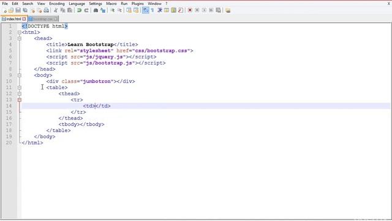Click the Print toolbar icon

[47, 10]
